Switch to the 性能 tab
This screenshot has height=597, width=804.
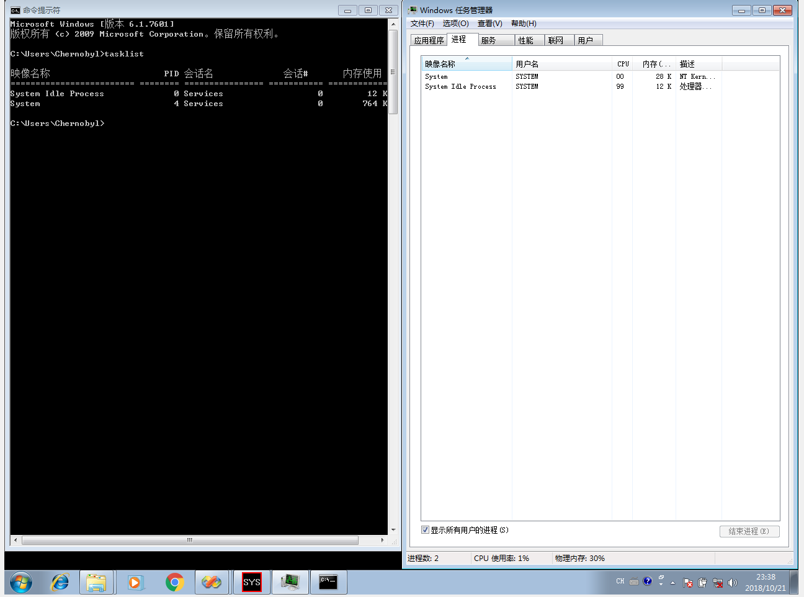click(530, 40)
